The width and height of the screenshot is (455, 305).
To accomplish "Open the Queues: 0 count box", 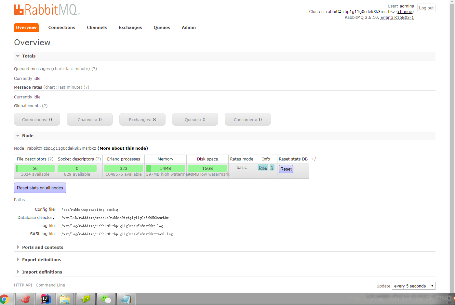I will (195, 120).
